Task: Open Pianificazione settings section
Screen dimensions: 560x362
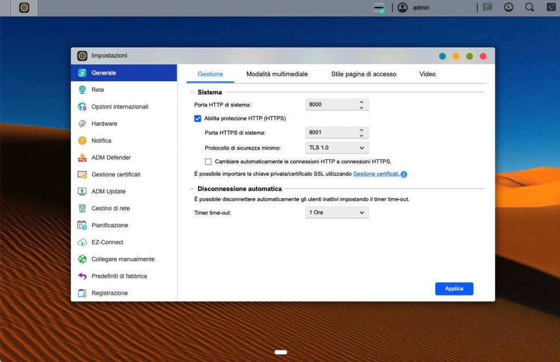Action: click(109, 225)
